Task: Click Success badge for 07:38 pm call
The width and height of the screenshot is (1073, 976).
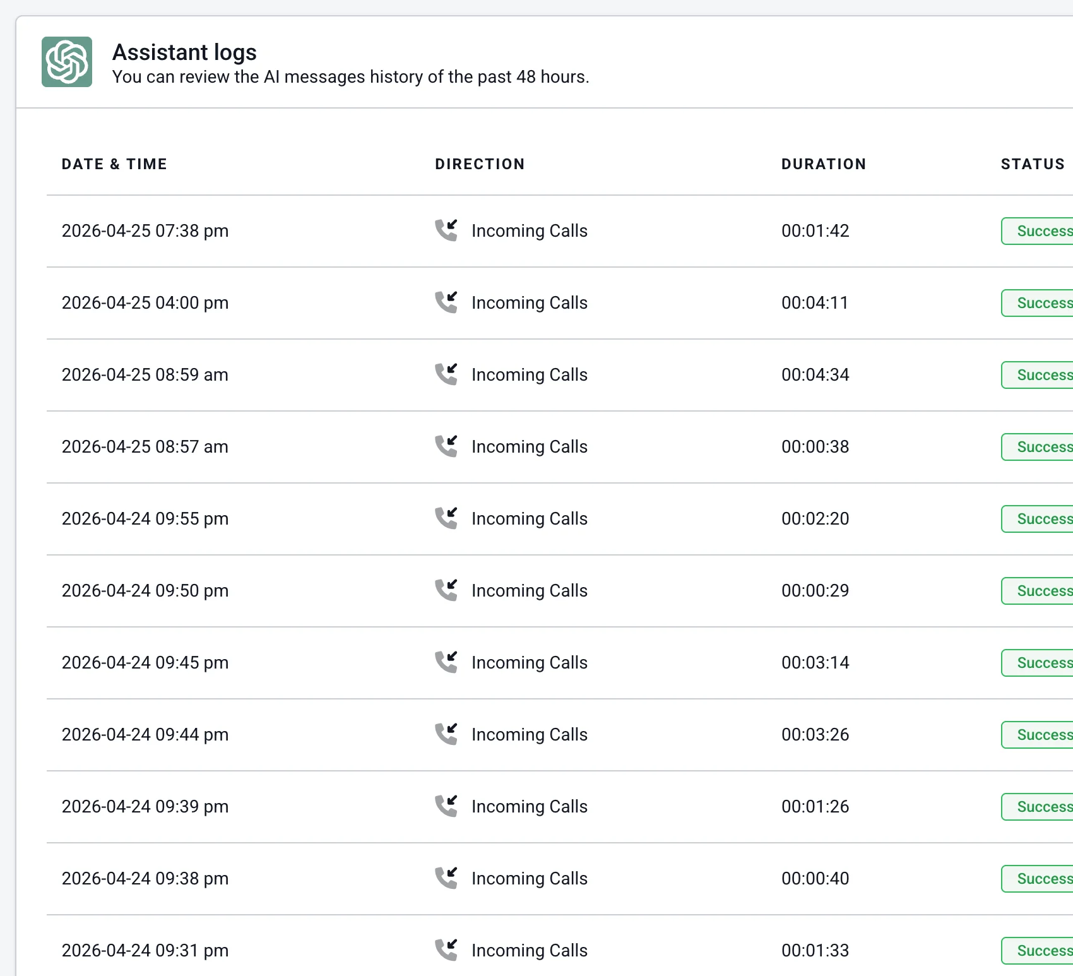Action: pyautogui.click(x=1038, y=231)
